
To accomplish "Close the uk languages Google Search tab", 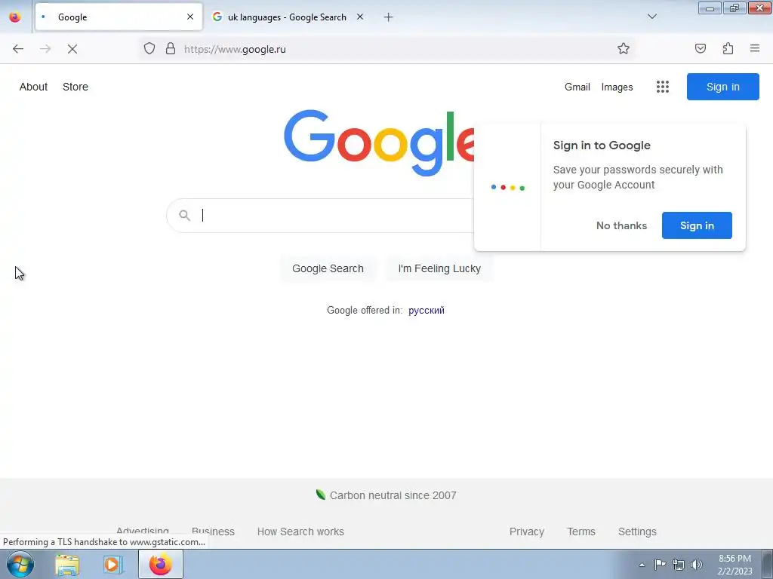I will (x=360, y=17).
